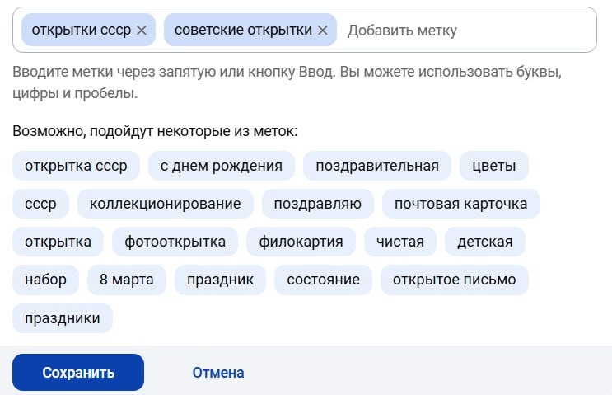Add the "поздравительная" suggested tag

point(376,166)
